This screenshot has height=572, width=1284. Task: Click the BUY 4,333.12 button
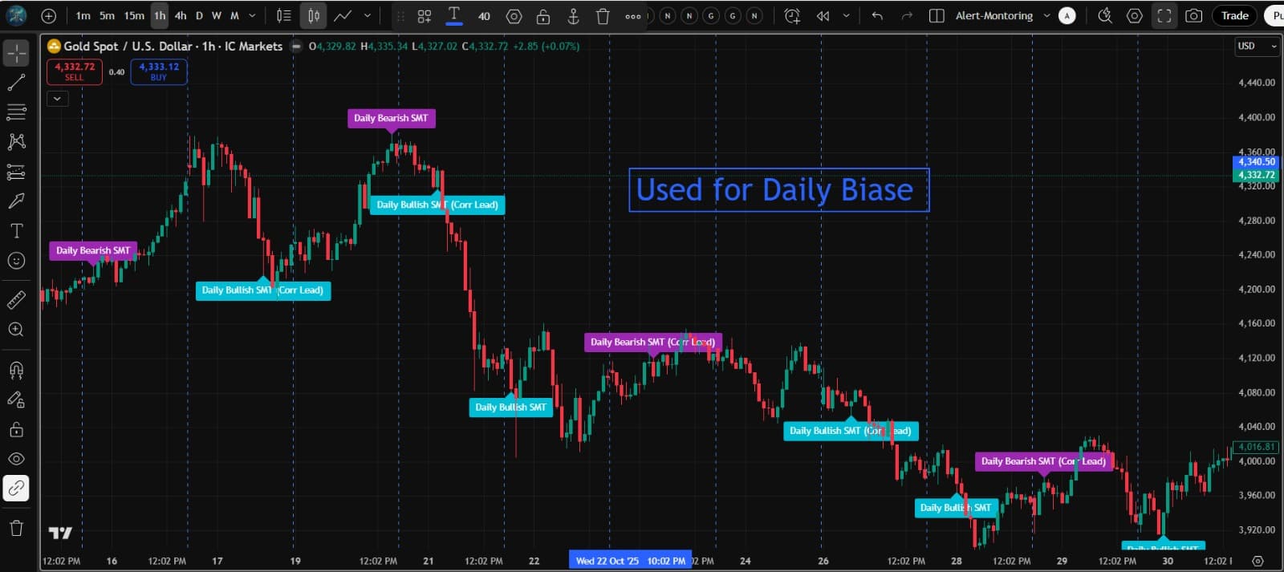159,71
